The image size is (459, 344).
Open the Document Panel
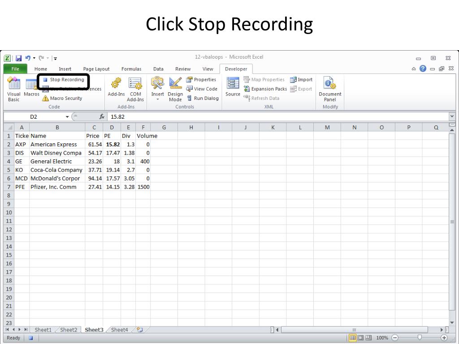[x=330, y=89]
